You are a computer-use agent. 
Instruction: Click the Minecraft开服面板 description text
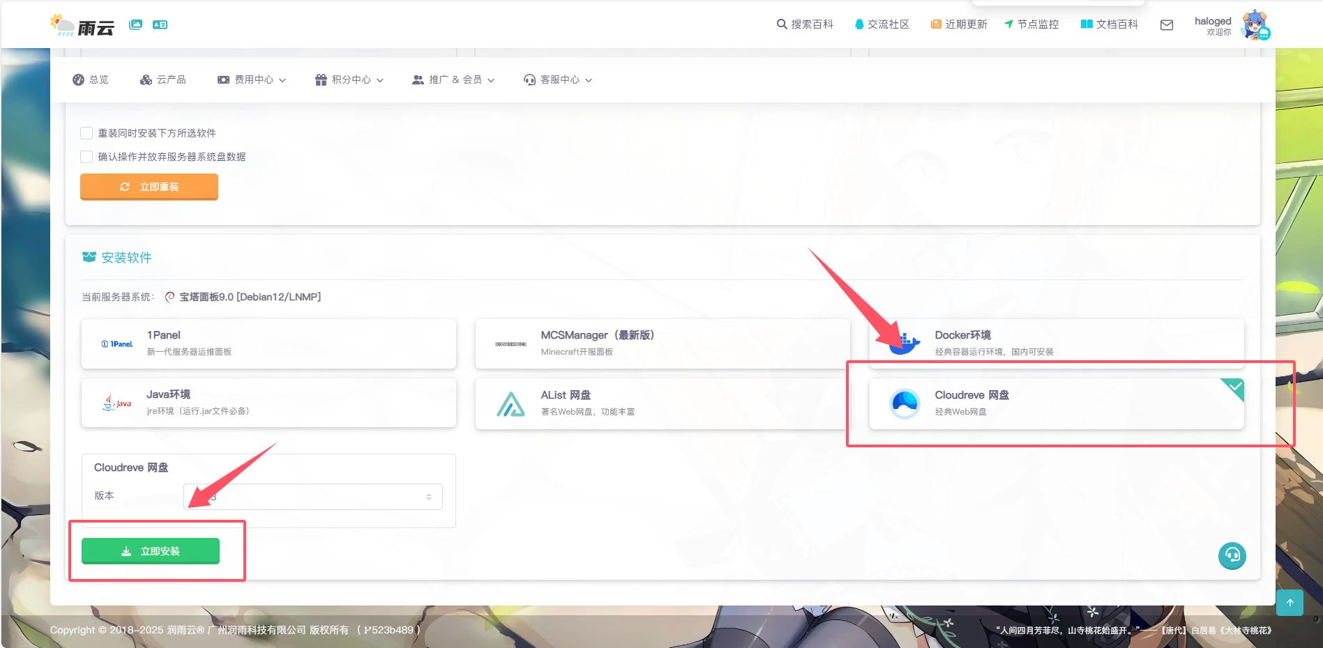(577, 352)
